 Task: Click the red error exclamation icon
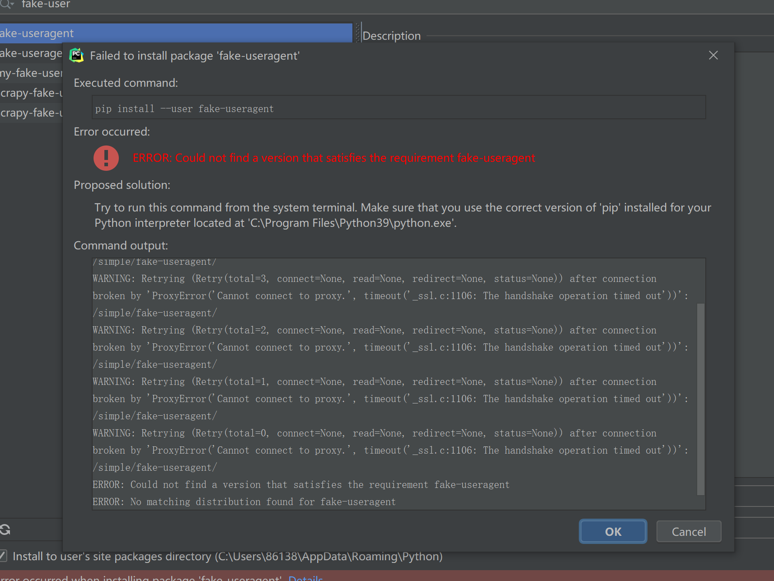106,158
